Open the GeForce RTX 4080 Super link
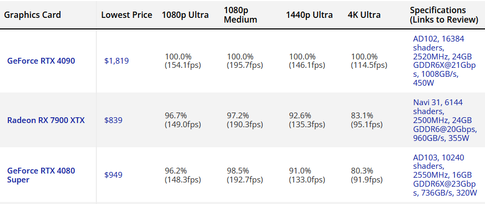 pyautogui.click(x=41, y=175)
